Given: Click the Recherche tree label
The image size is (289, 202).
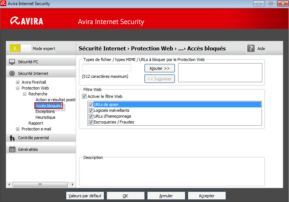Looking at the screenshot, I should pyautogui.click(x=38, y=94).
